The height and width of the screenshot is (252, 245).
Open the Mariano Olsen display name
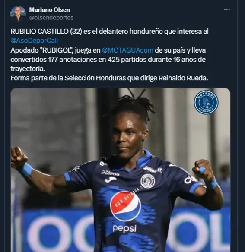(50, 10)
